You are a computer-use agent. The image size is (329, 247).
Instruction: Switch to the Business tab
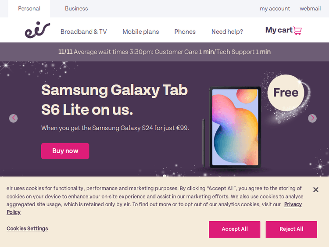(x=76, y=8)
